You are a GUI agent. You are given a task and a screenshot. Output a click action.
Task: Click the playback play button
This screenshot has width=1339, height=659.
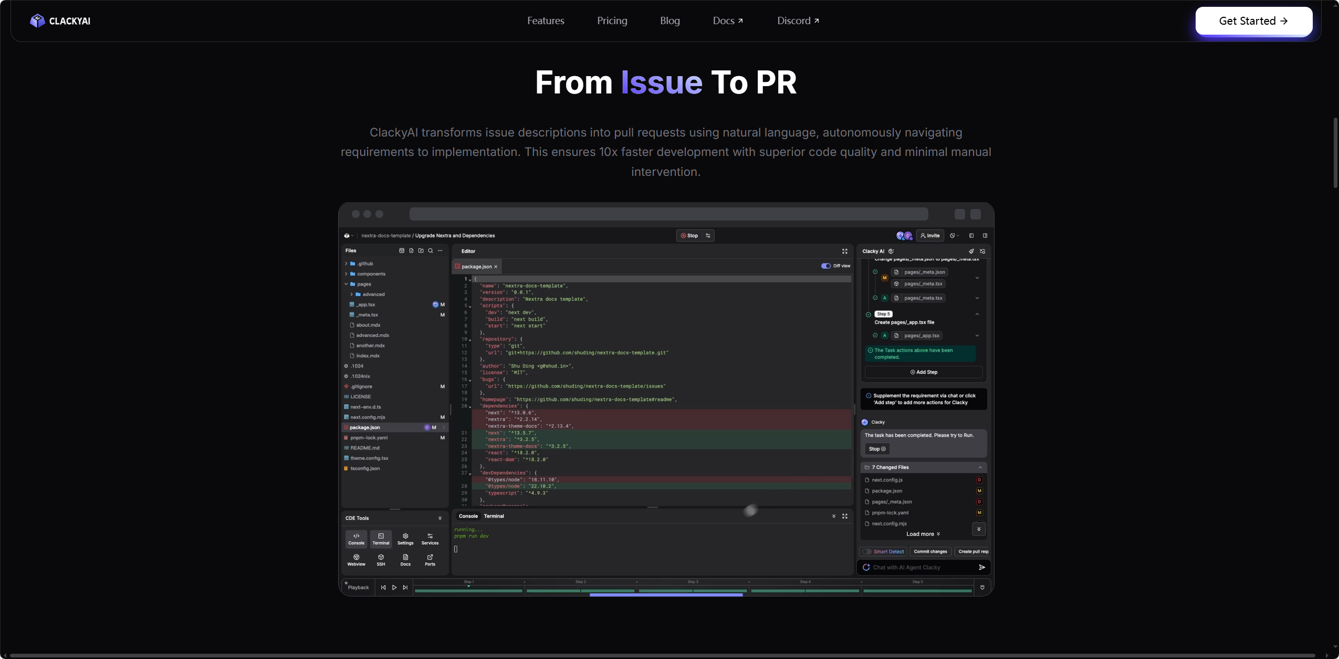click(x=394, y=588)
